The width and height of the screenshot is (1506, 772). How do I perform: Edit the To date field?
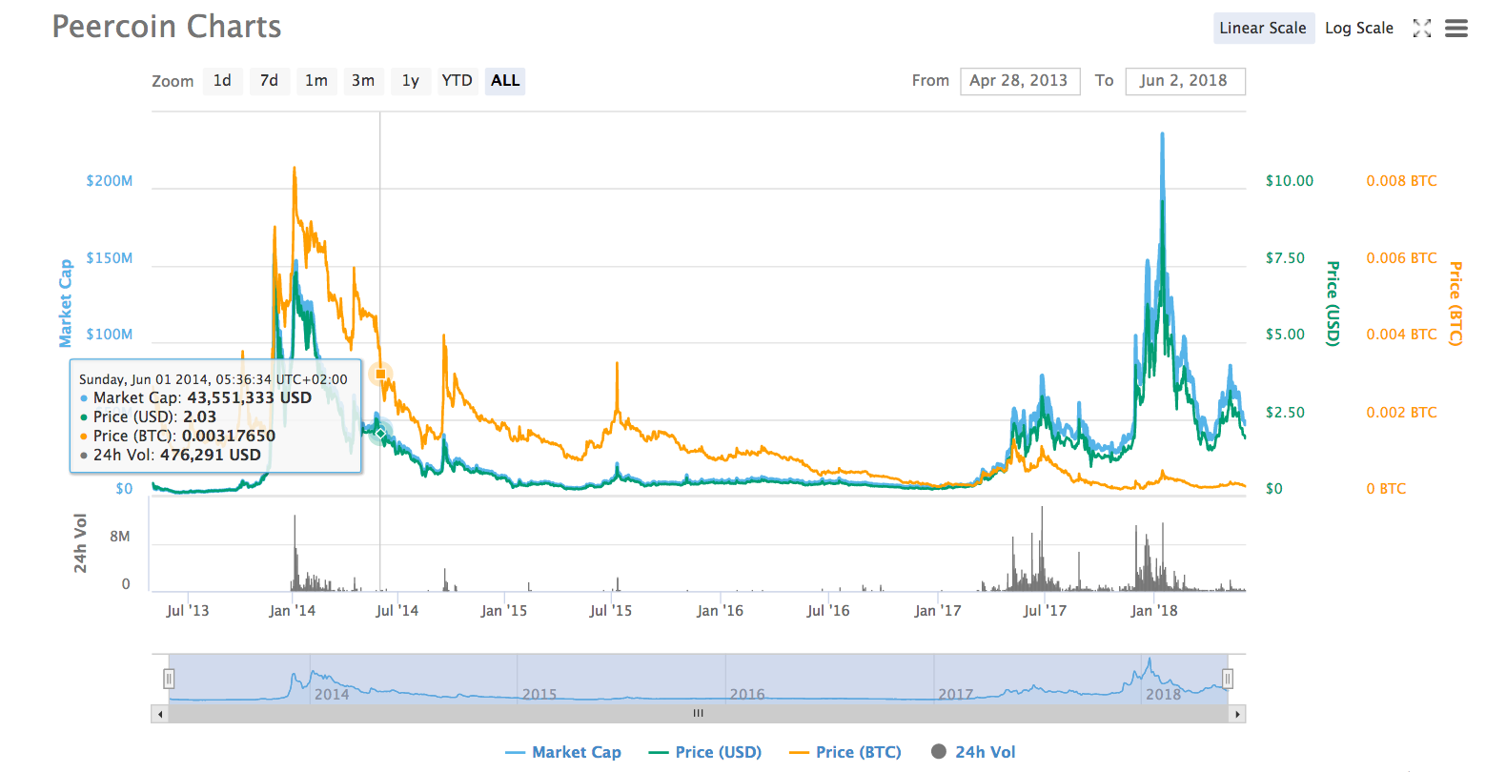[1185, 81]
